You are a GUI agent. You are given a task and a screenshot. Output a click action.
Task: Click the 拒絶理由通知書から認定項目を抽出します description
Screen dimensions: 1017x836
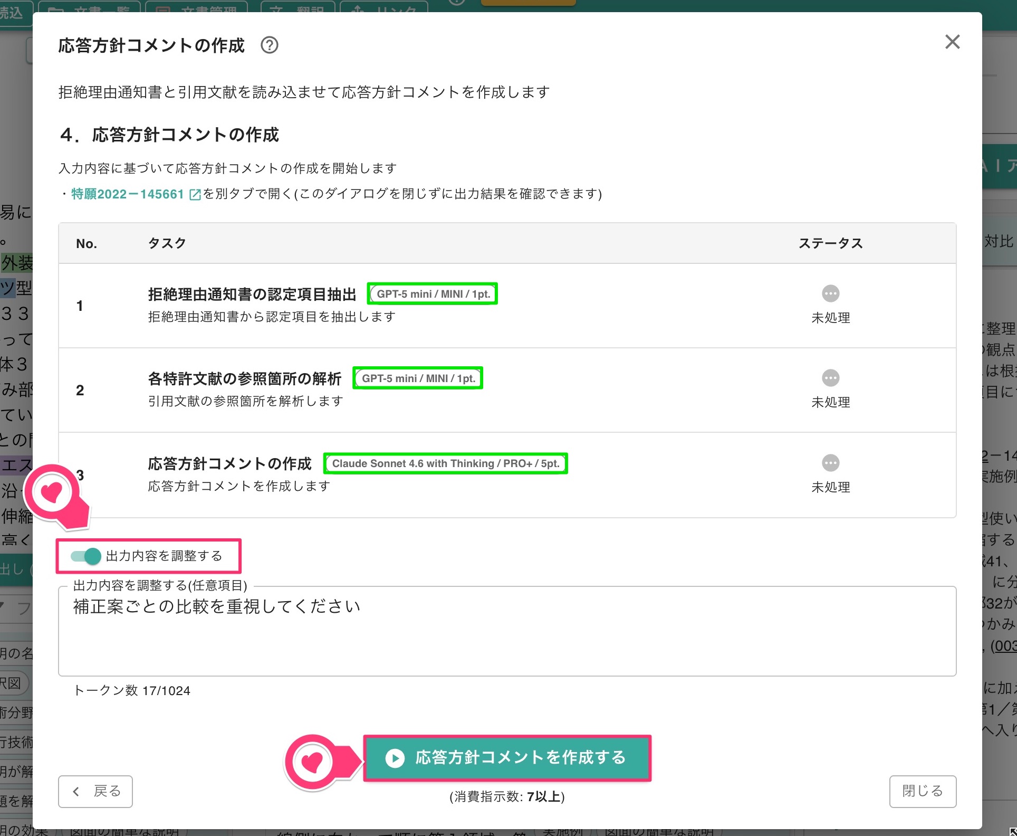272,317
